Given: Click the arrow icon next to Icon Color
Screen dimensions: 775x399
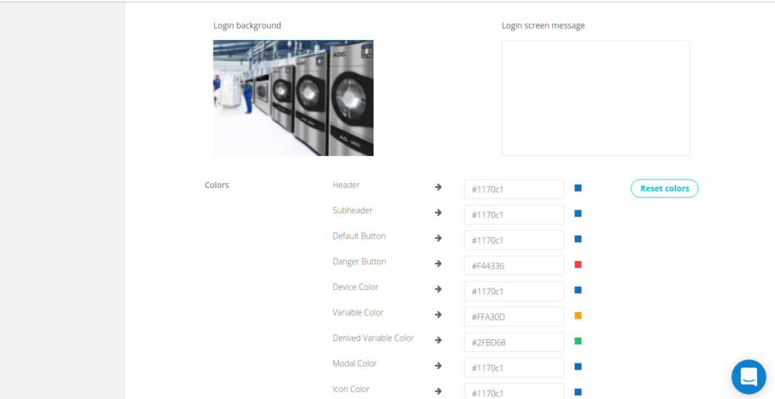Looking at the screenshot, I should click(x=438, y=391).
